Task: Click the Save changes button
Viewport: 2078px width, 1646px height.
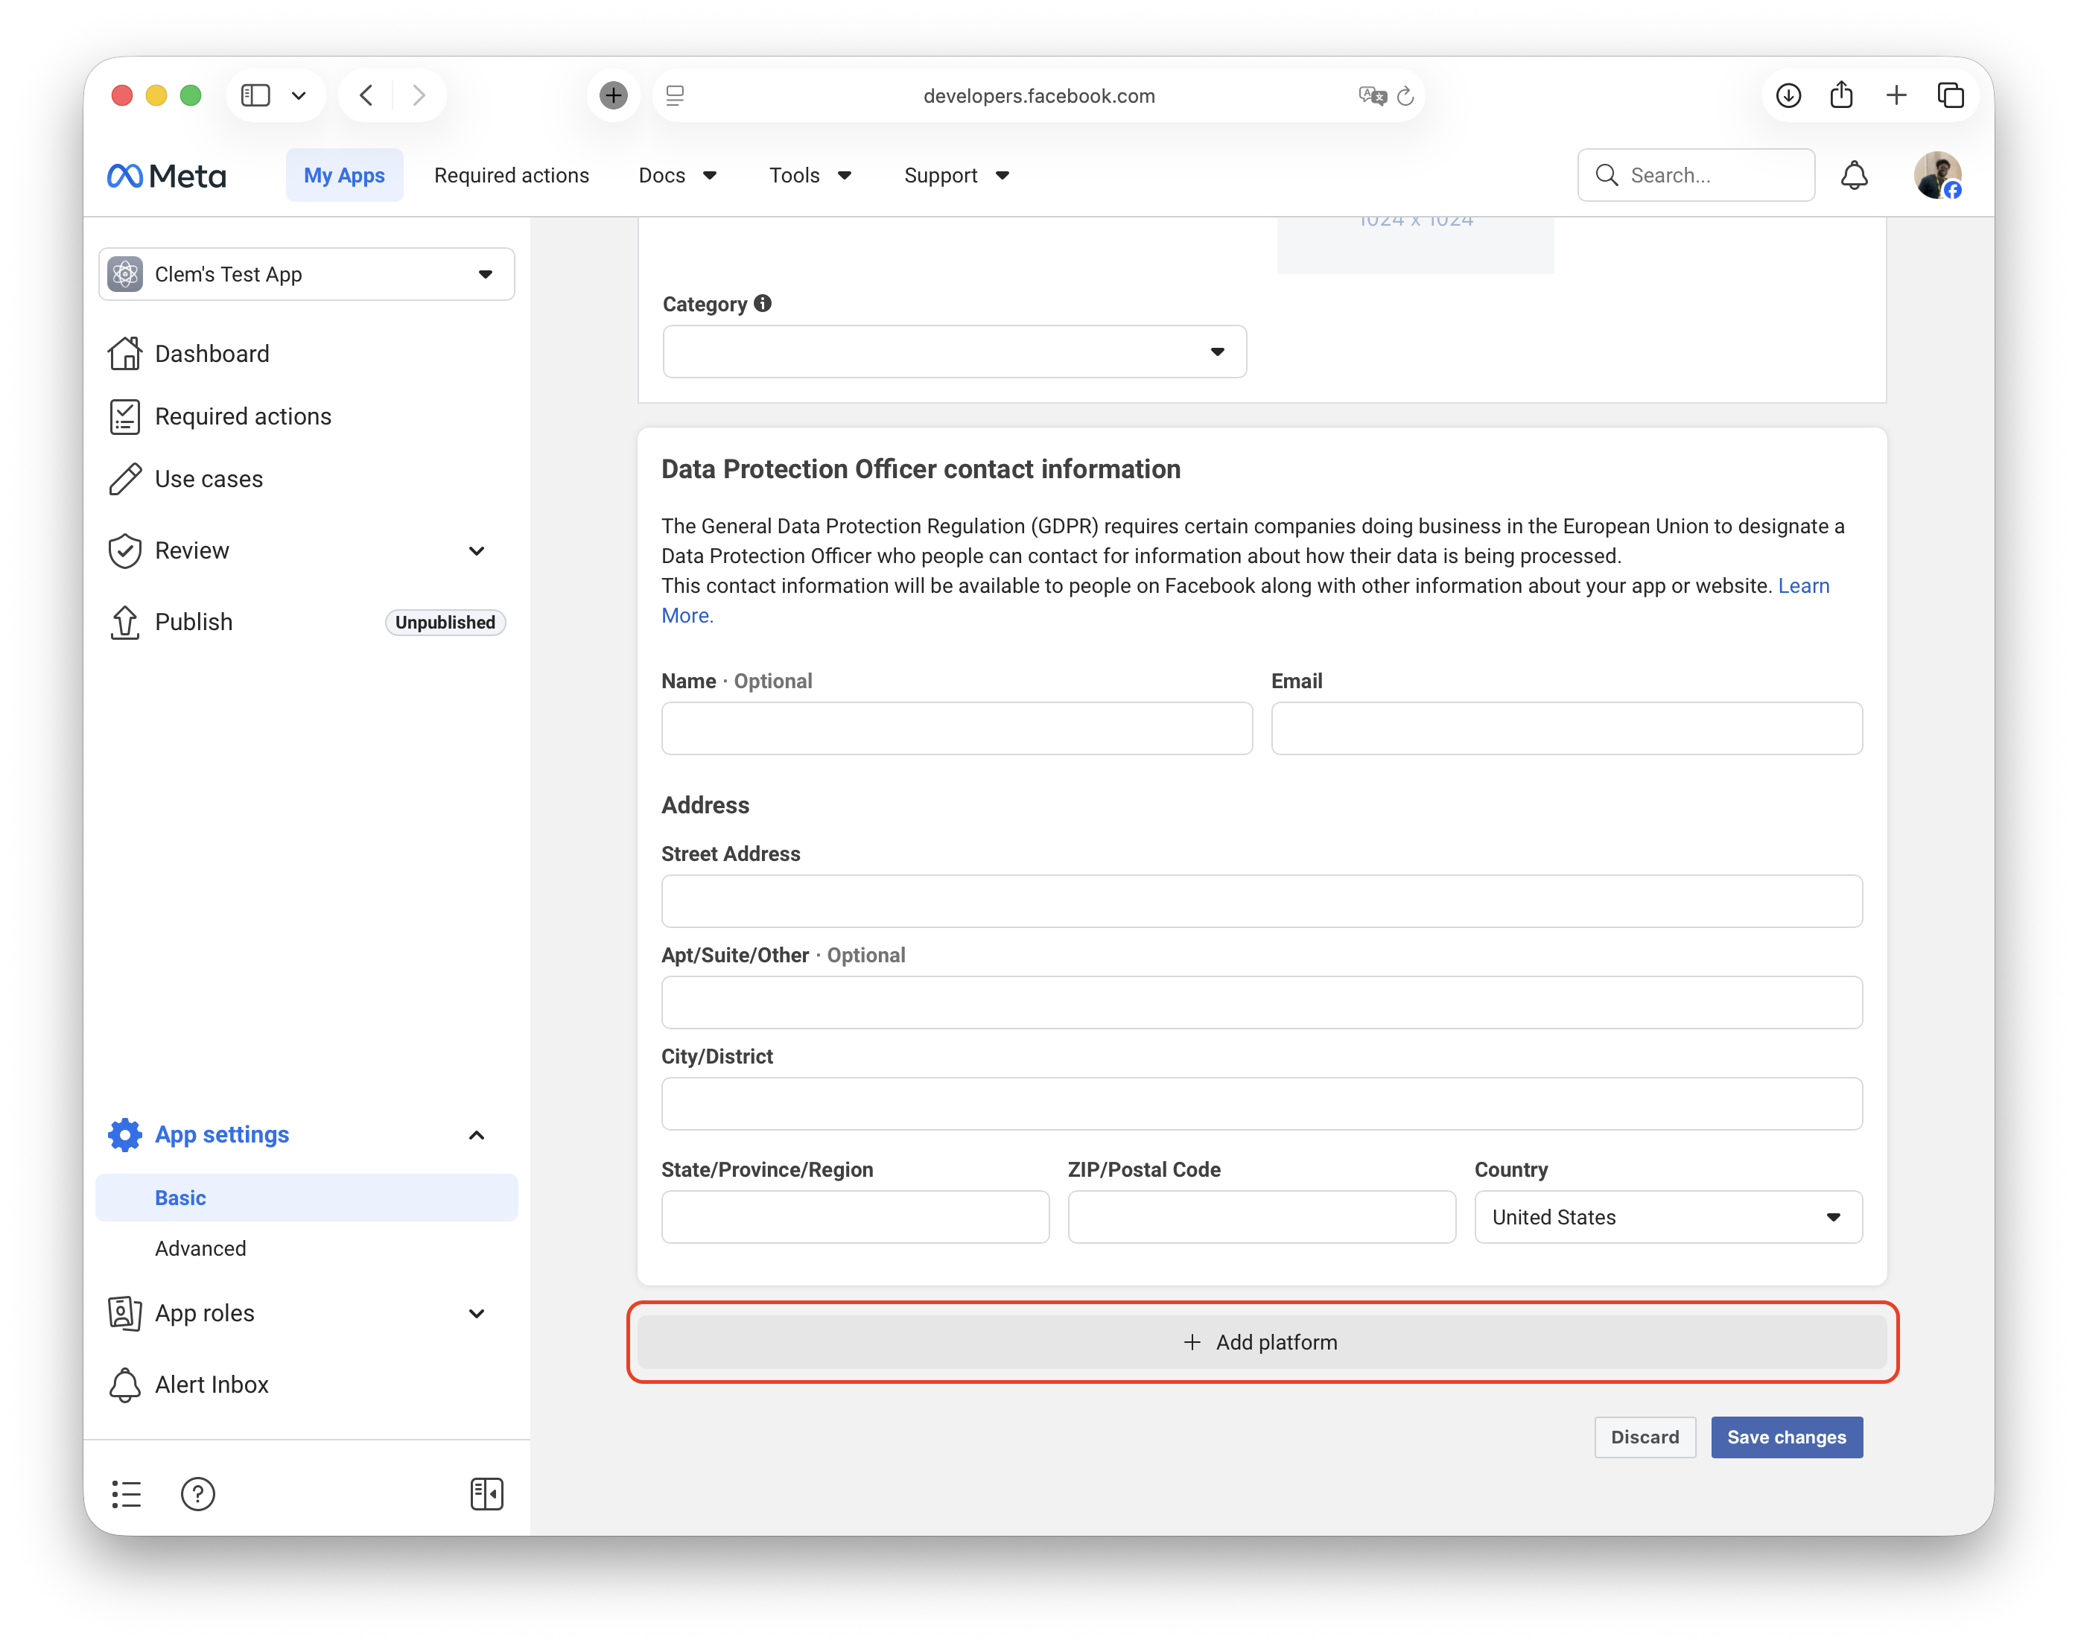Action: [x=1787, y=1437]
